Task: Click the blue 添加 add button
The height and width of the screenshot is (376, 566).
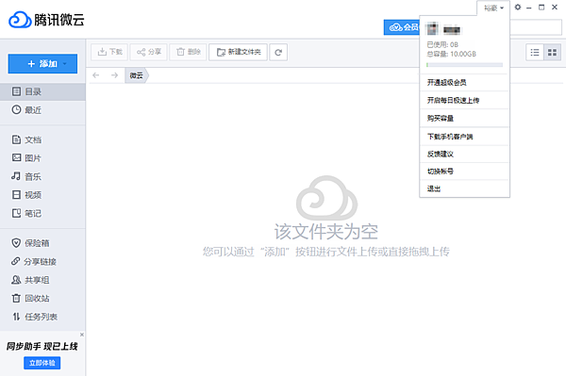Action: tap(42, 64)
